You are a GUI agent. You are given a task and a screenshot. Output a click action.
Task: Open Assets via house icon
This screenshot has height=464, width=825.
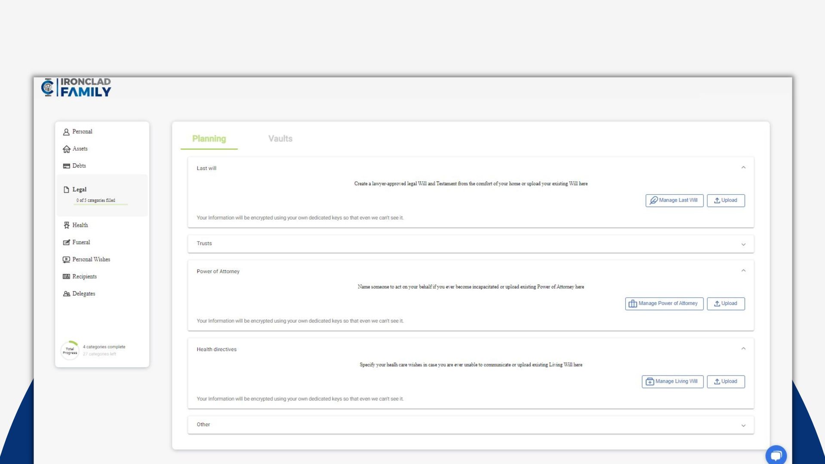point(66,149)
